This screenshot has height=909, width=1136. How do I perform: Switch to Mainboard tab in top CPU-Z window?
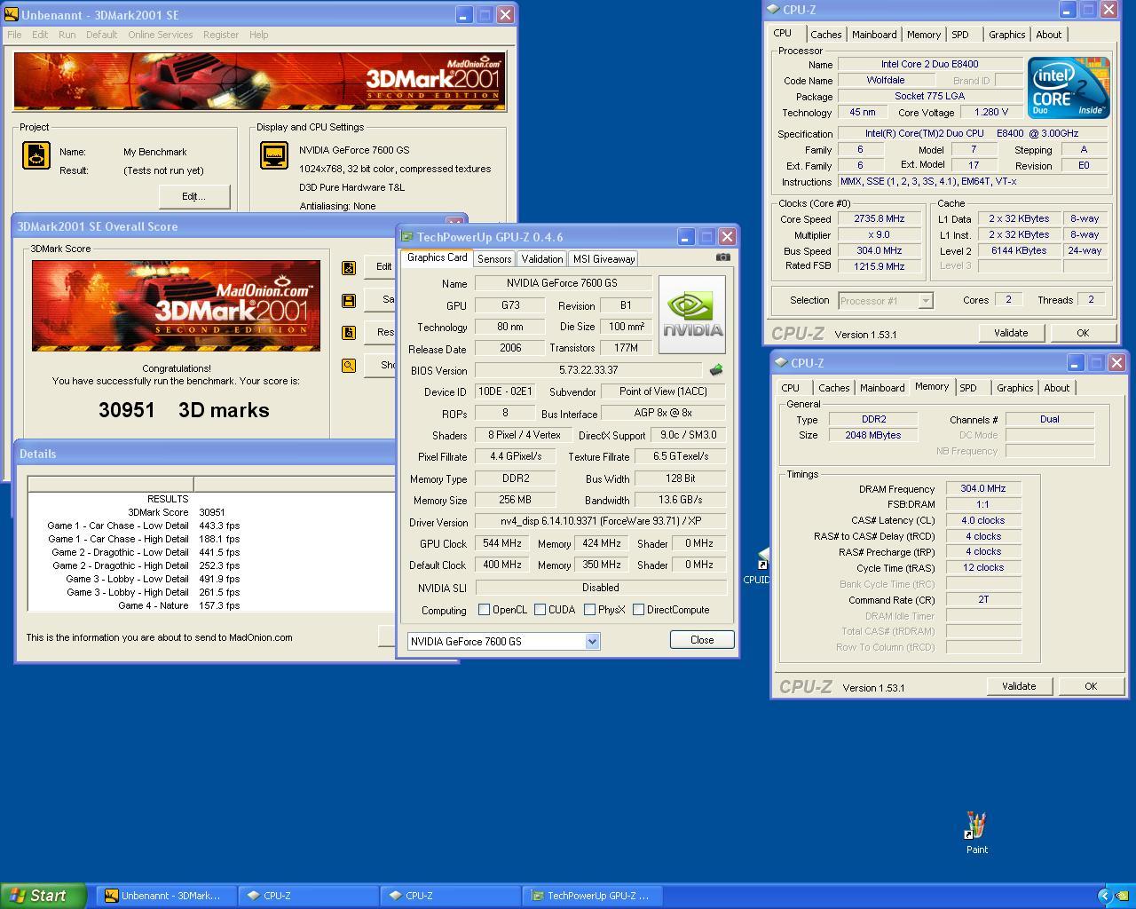[874, 35]
